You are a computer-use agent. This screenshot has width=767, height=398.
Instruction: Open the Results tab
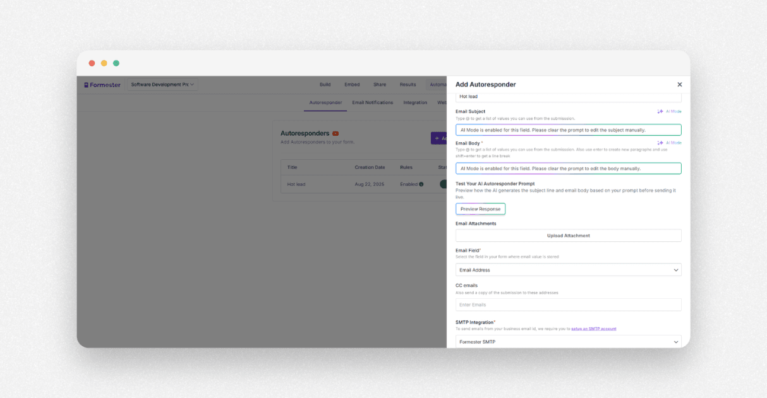408,85
